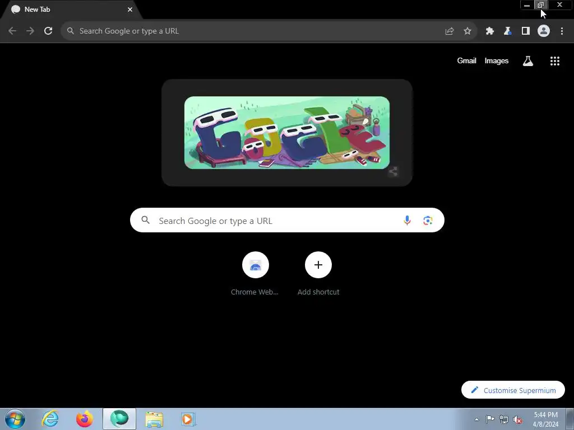The image size is (574, 430).
Task: Open Windows Media Player from the taskbar
Action: [188, 419]
